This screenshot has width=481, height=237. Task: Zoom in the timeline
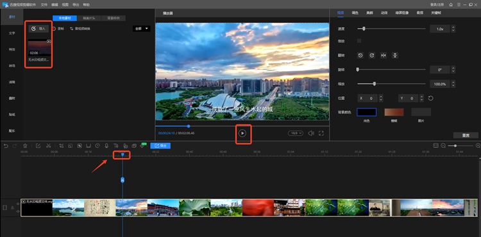coord(478,146)
